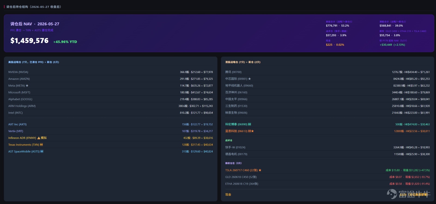
Task: Click 德昌电机's position value ending in $38,300
Action: 412,154
